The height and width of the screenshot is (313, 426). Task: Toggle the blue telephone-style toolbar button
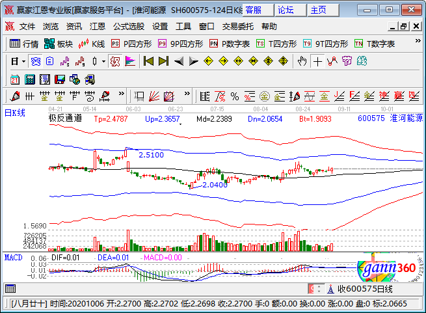36,61
